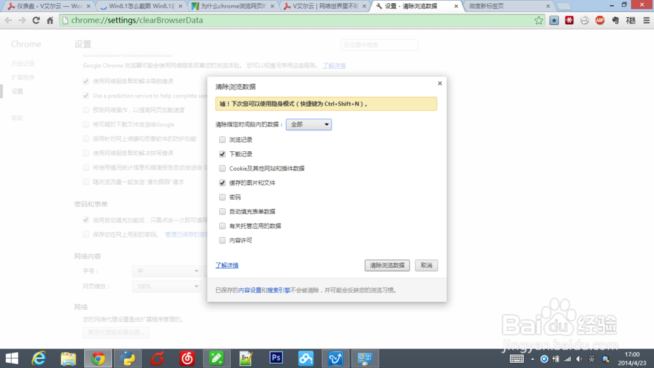Go forward to the next page
The width and height of the screenshot is (654, 368).
pos(22,20)
